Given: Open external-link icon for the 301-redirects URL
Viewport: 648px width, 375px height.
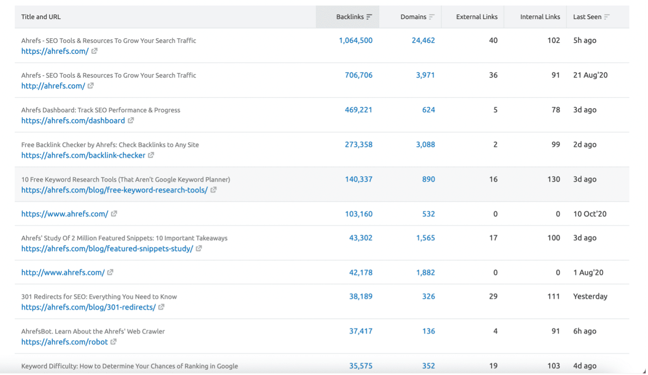Looking at the screenshot, I should pyautogui.click(x=162, y=307).
